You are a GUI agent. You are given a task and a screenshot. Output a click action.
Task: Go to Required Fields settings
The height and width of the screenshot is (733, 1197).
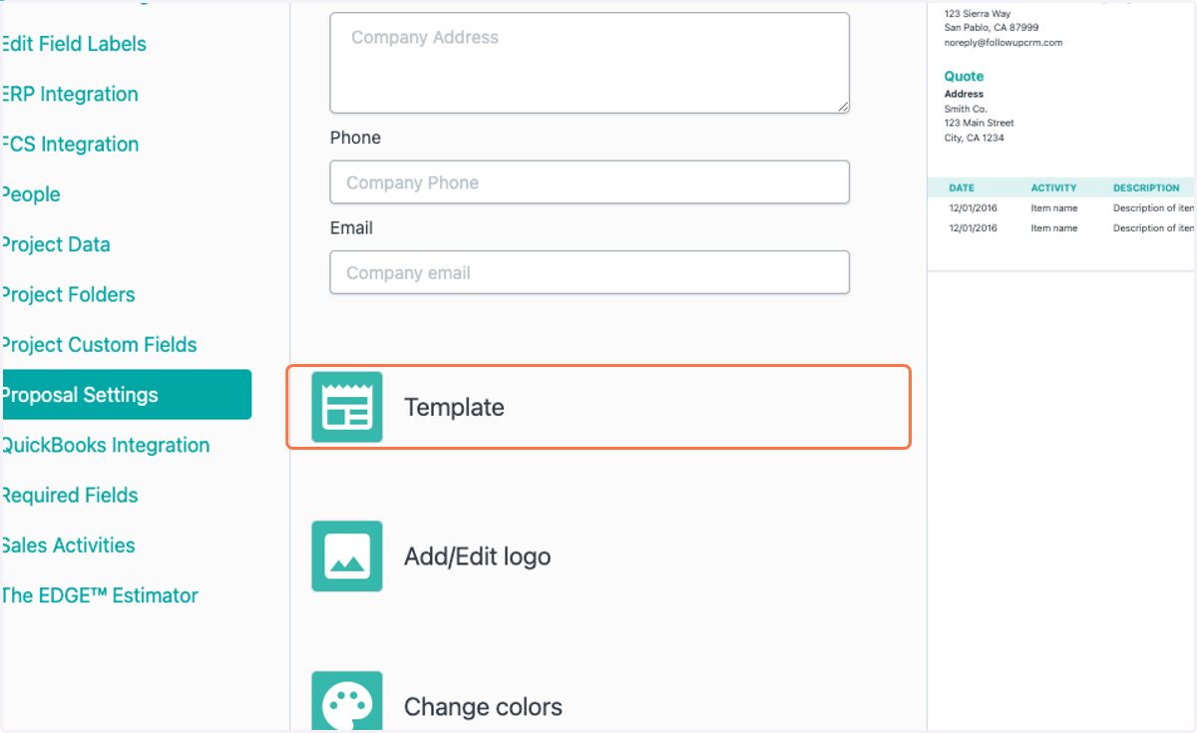pyautogui.click(x=70, y=495)
